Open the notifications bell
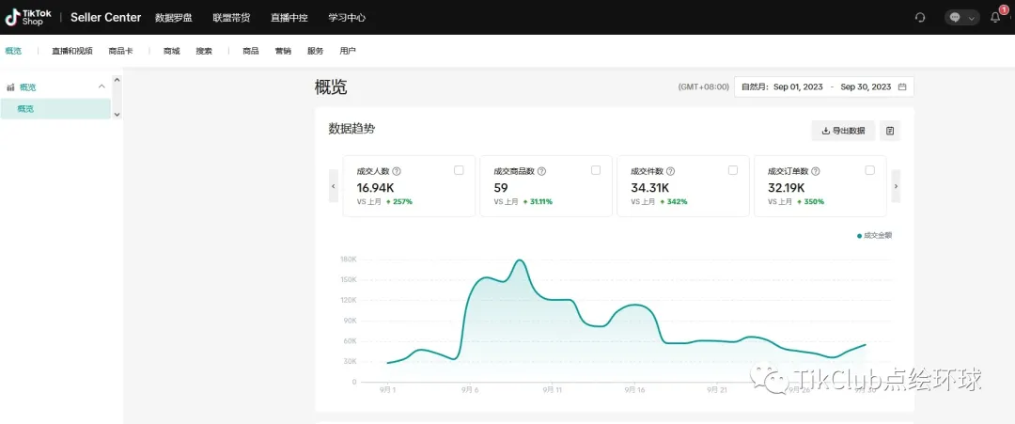This screenshot has width=1015, height=424. tap(995, 17)
